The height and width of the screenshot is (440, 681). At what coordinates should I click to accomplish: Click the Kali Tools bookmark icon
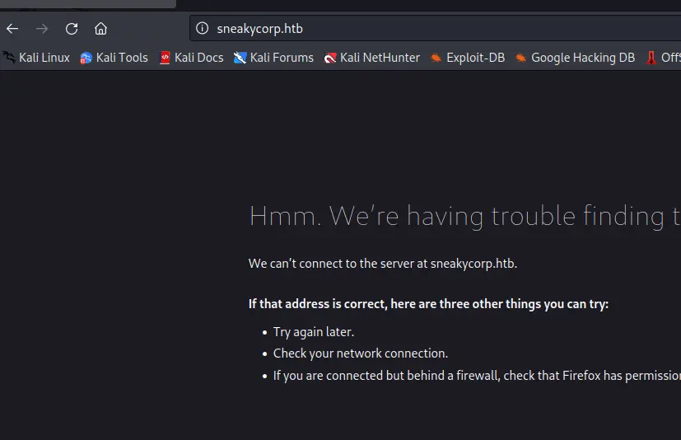tap(86, 58)
